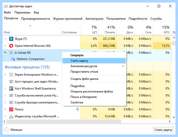
Task: Switch to the Автозагрузка tab
Action: (94, 19)
